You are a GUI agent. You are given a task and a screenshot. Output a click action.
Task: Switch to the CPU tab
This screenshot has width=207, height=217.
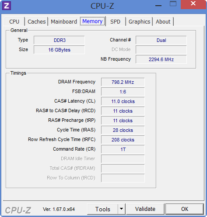click(14, 22)
